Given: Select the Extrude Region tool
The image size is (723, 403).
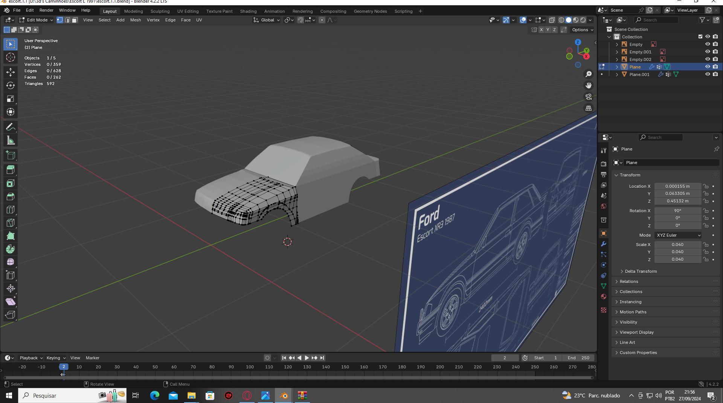Looking at the screenshot, I should [11, 170].
